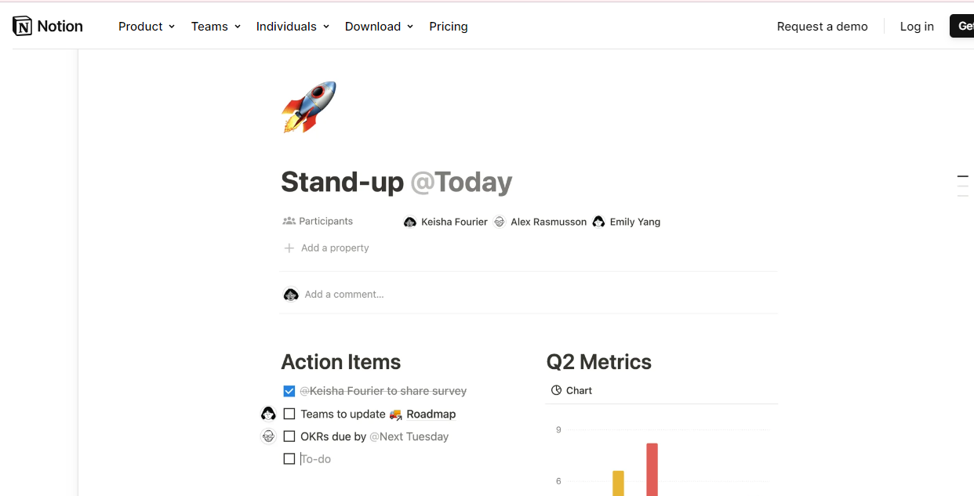The height and width of the screenshot is (496, 974).
Task: Click the Add a comment field
Action: (529, 295)
